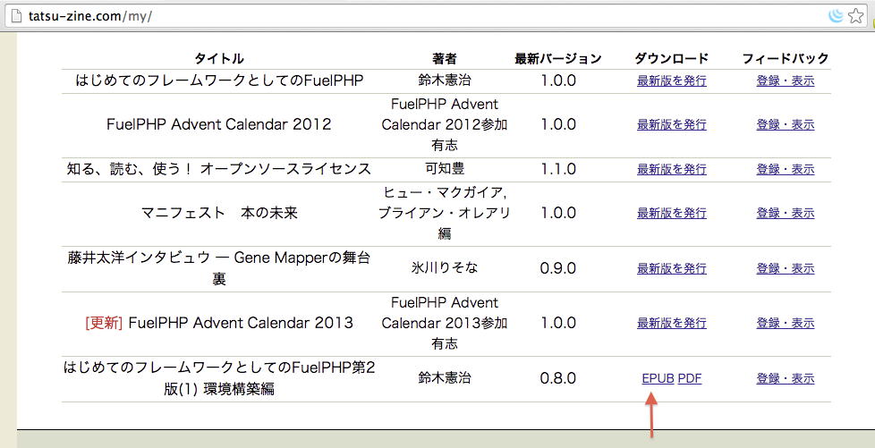875x448 pixels.
Task: Select title マニフェスト 本の未来
Action: pos(218,213)
